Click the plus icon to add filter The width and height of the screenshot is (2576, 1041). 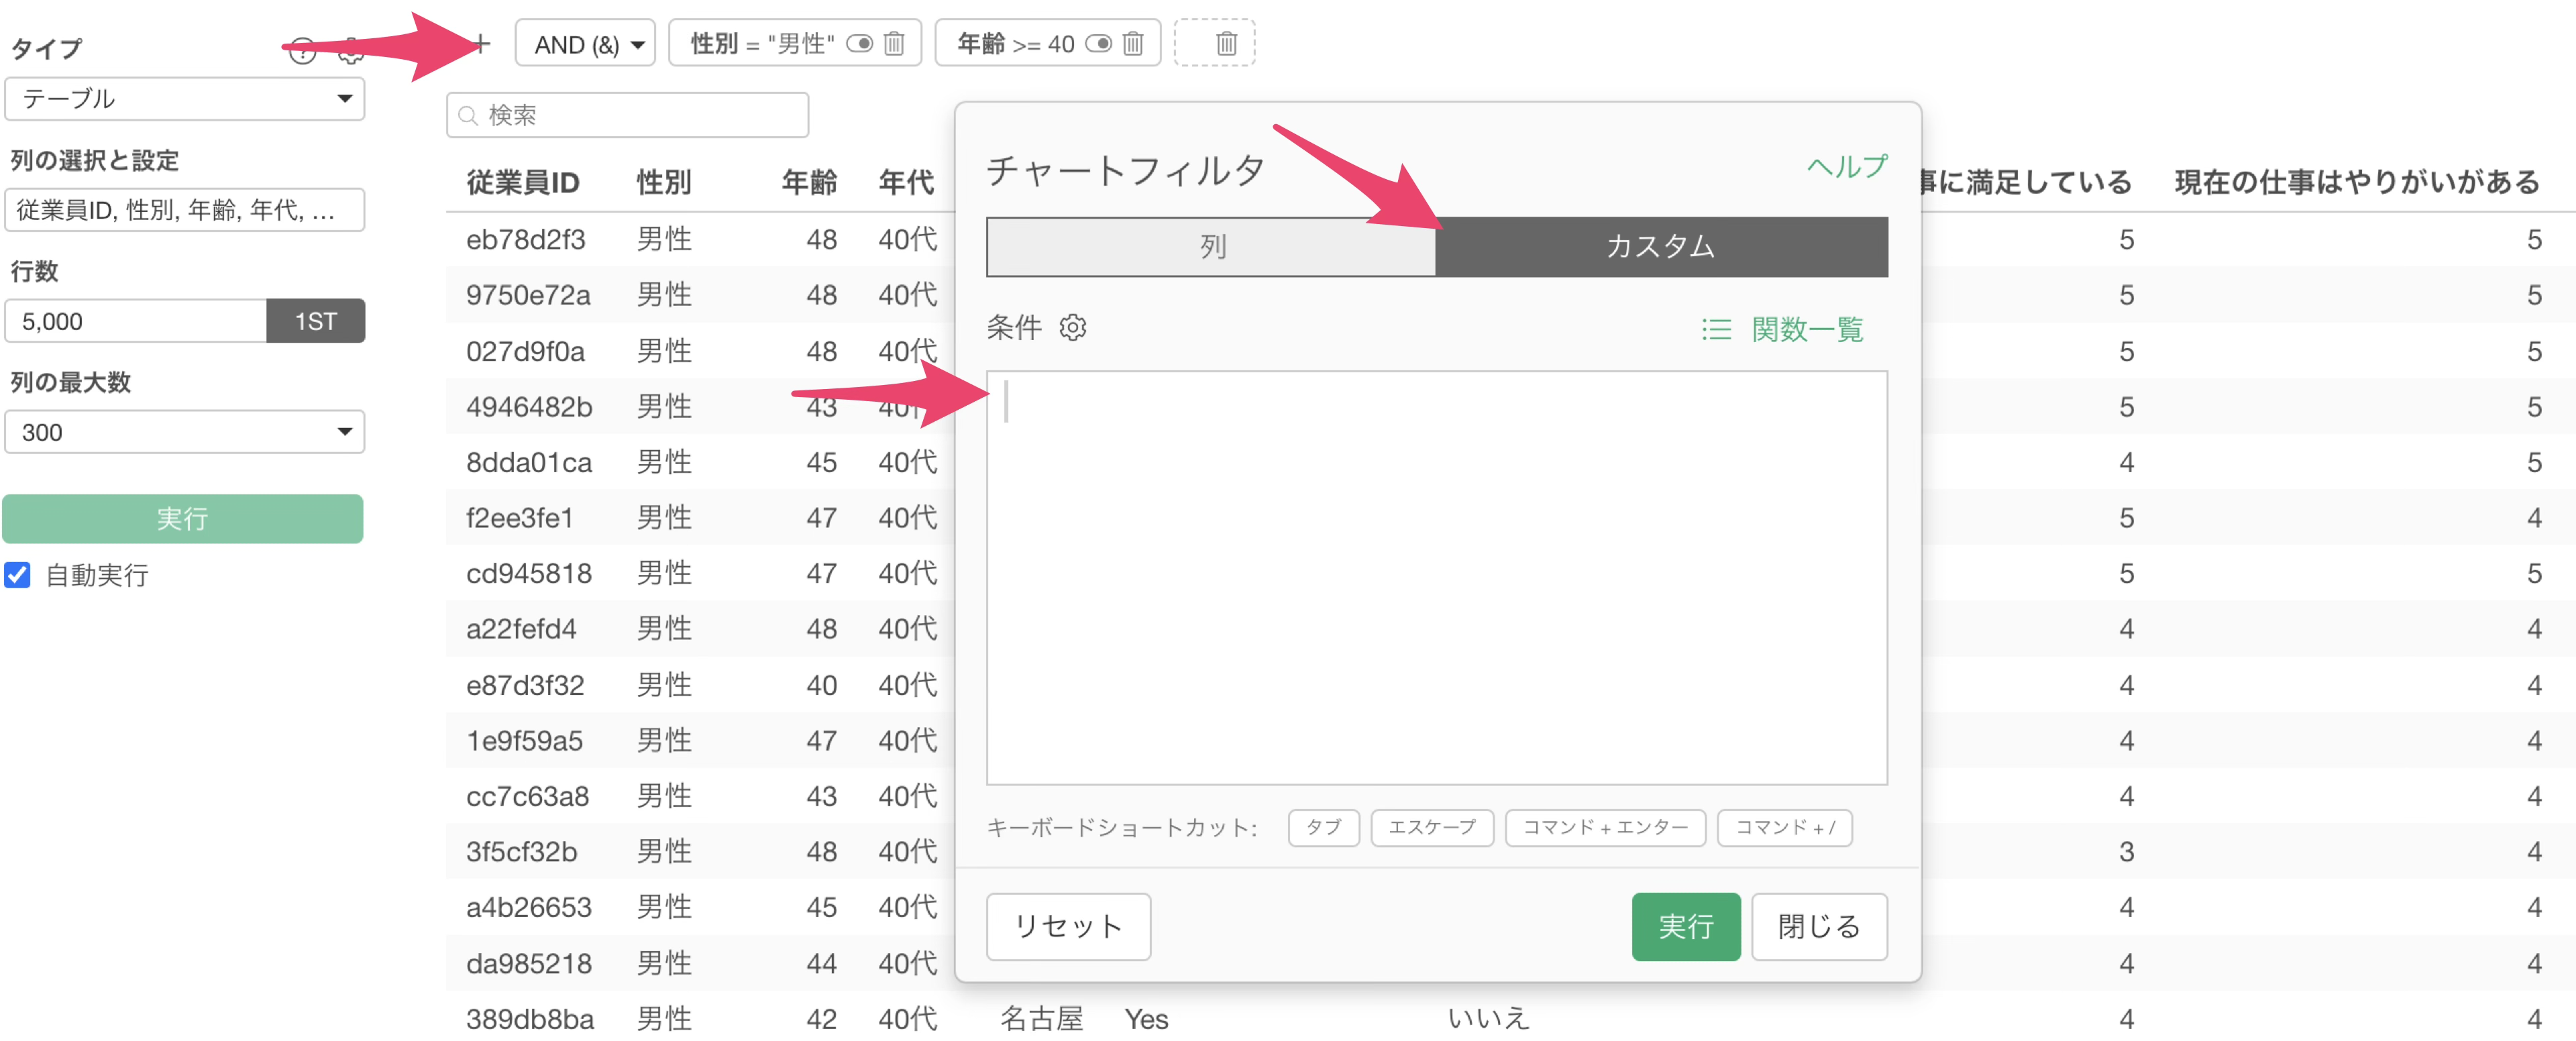(481, 44)
